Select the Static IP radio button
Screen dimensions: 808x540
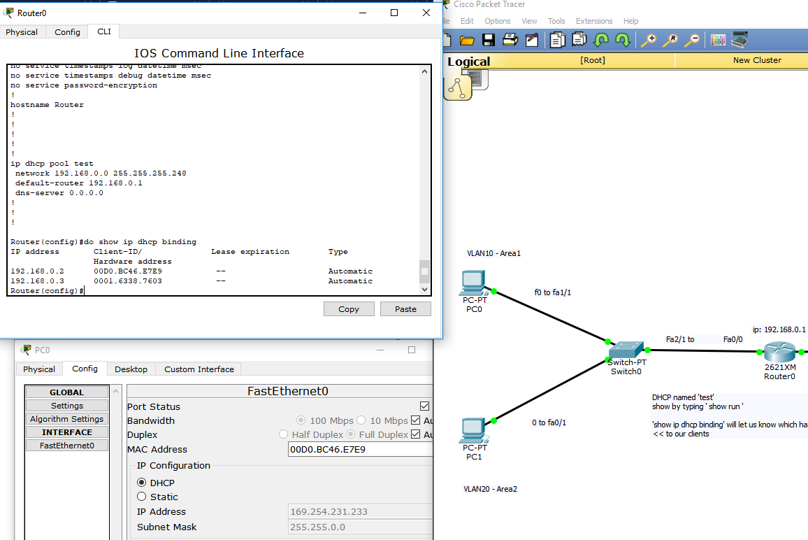tap(142, 497)
